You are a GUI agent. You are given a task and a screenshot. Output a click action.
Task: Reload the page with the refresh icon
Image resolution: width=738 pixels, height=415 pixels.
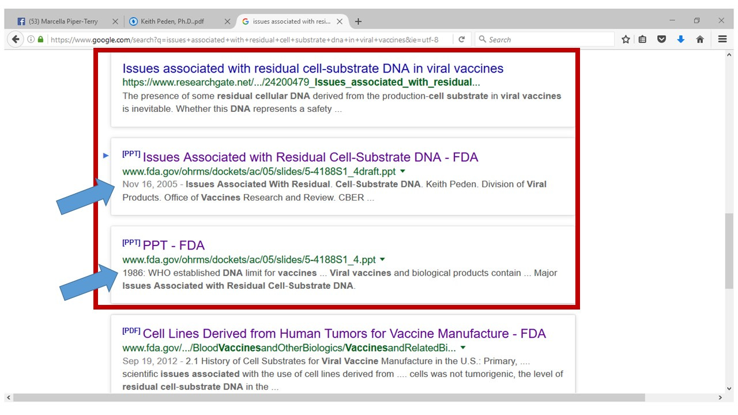(461, 40)
